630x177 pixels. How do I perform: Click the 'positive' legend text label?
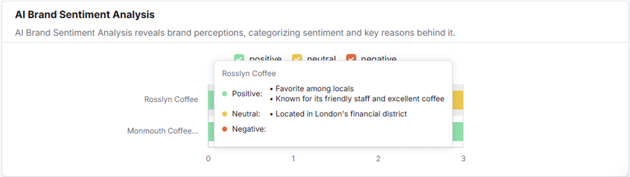click(x=265, y=59)
